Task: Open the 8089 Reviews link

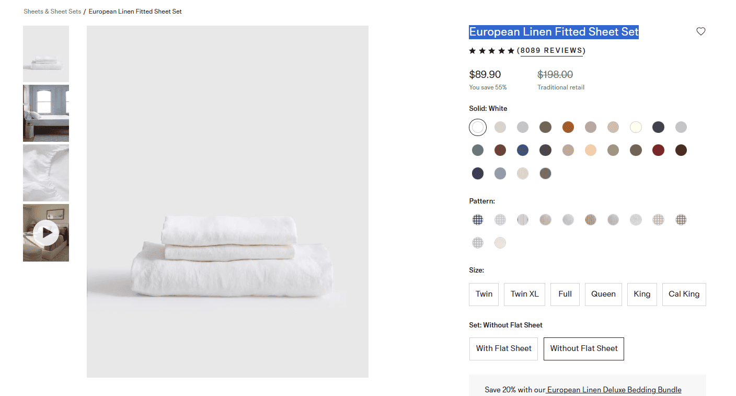Action: click(551, 51)
